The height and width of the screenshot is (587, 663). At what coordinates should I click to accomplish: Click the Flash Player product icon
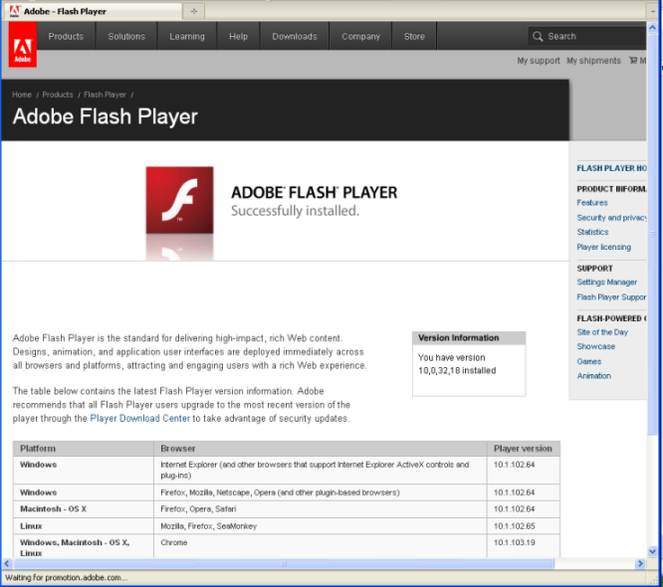[180, 200]
